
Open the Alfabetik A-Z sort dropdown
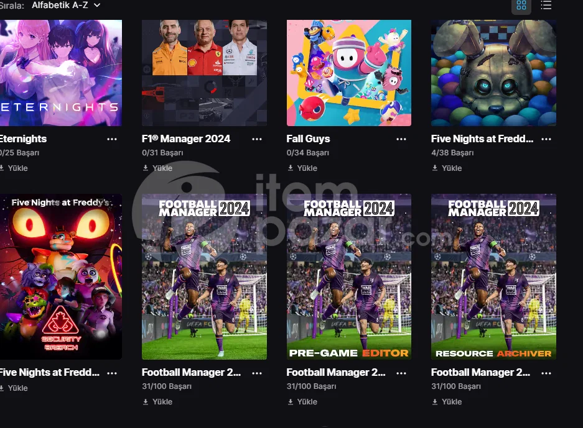[x=66, y=6]
